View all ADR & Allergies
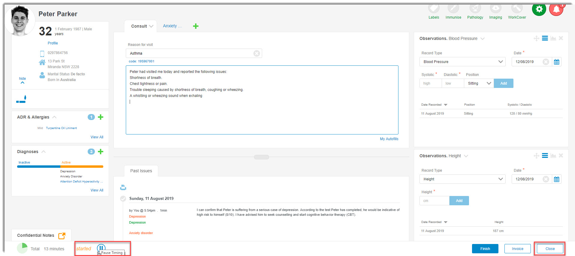The image size is (575, 256). tap(97, 137)
